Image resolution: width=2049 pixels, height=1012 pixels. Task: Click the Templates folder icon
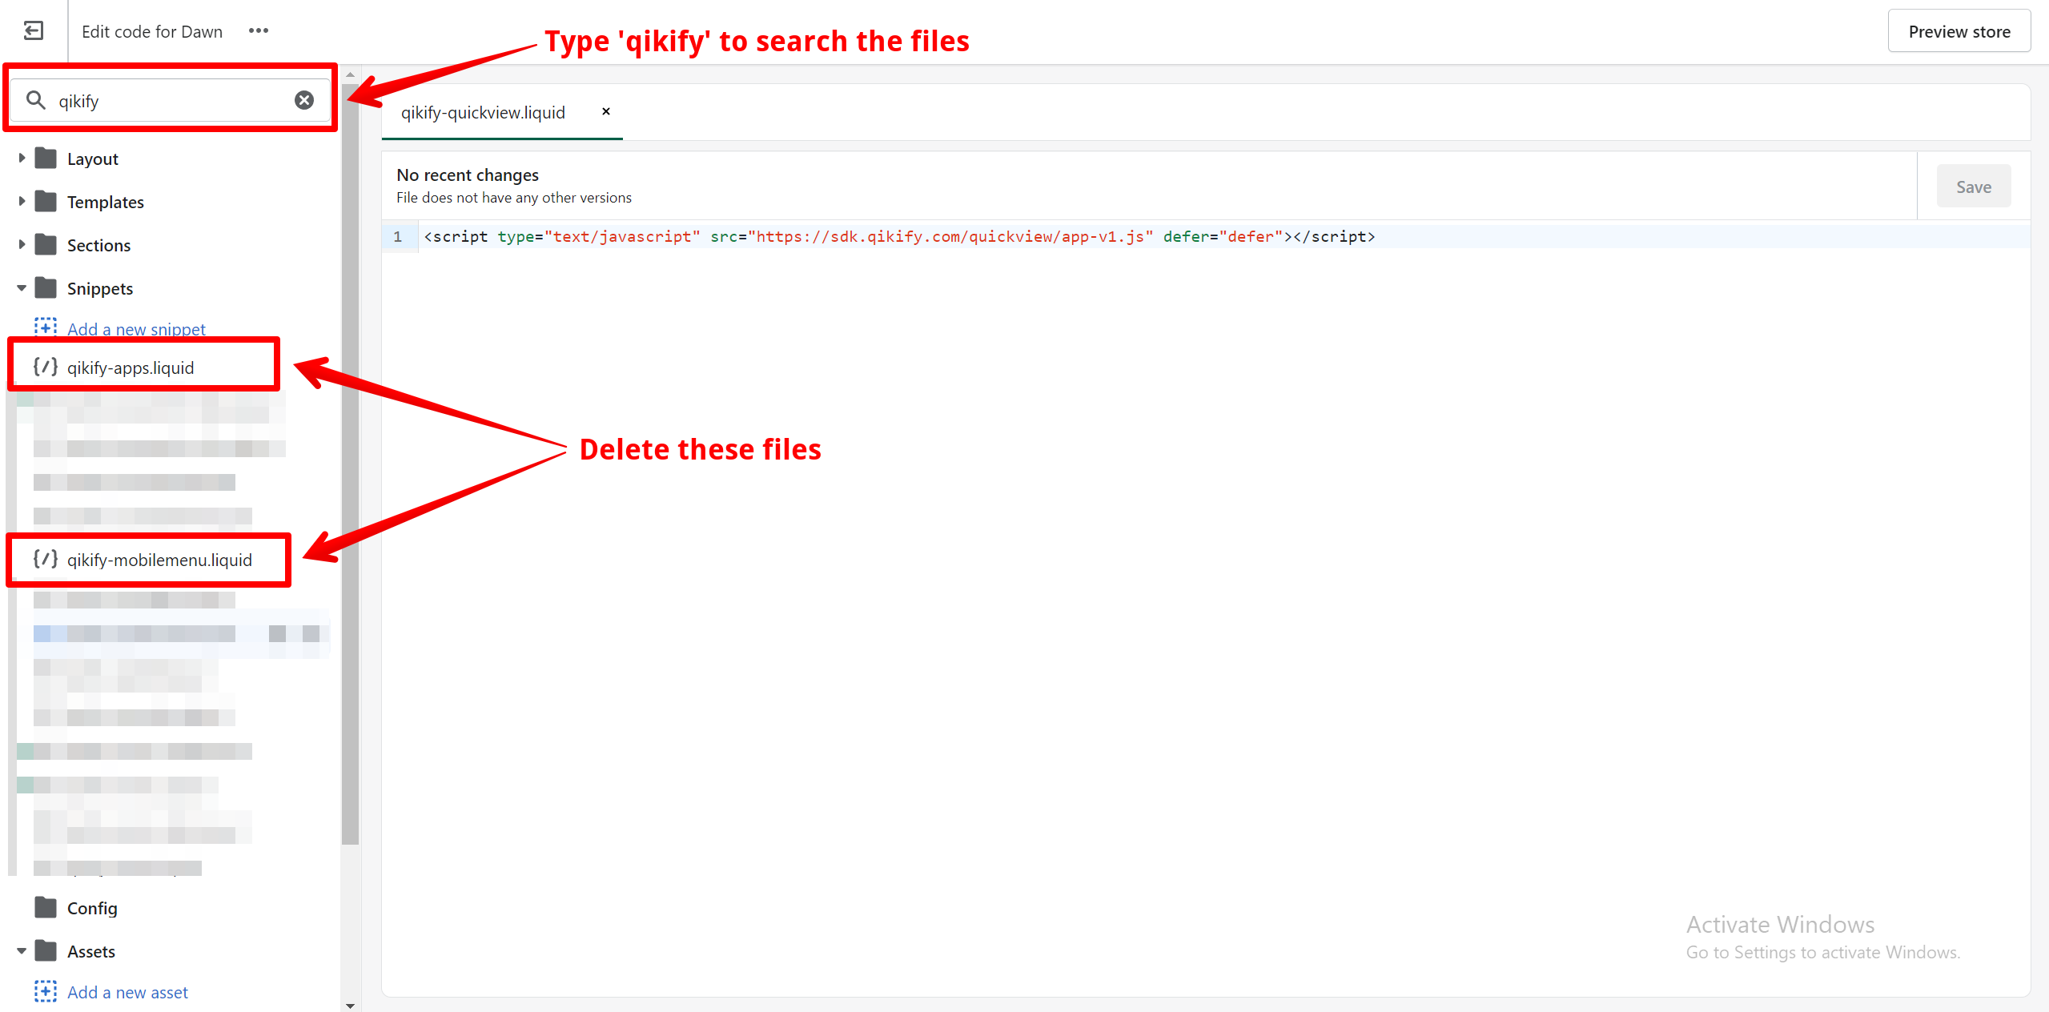point(46,202)
